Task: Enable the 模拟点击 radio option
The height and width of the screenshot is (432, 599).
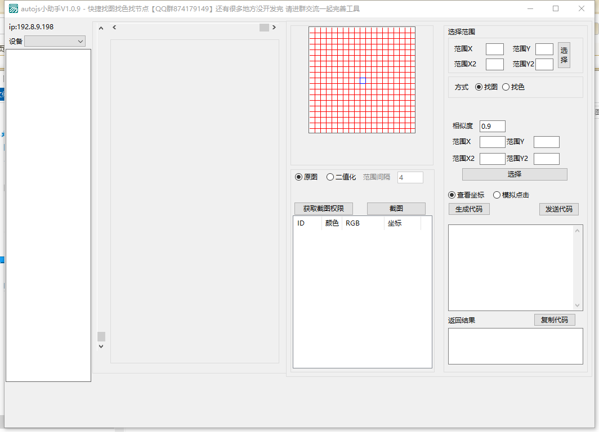Action: point(497,195)
